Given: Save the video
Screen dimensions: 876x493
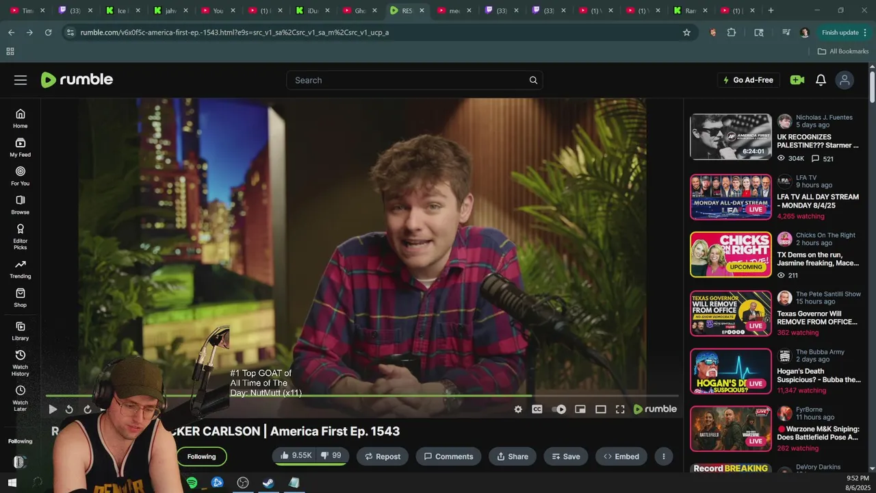Looking at the screenshot, I should 566,457.
